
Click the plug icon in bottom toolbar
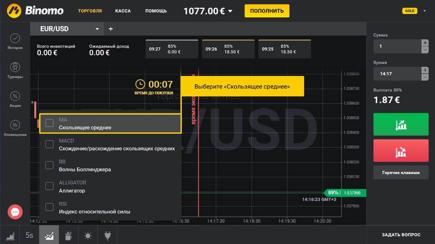[x=107, y=235]
